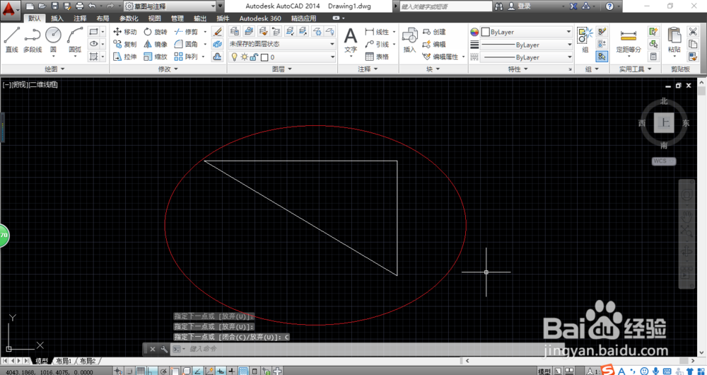Click the Insert block (插入) icon
Image resolution: width=707 pixels, height=375 pixels.
(409, 40)
